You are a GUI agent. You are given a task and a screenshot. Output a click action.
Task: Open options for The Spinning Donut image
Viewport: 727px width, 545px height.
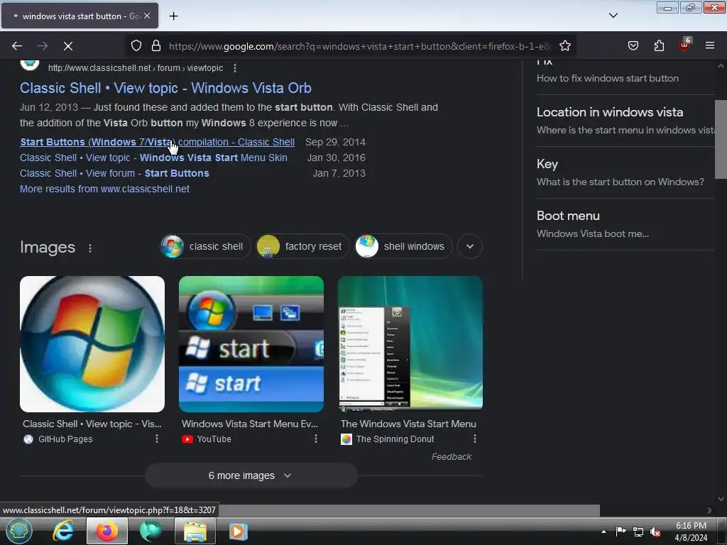pos(475,439)
